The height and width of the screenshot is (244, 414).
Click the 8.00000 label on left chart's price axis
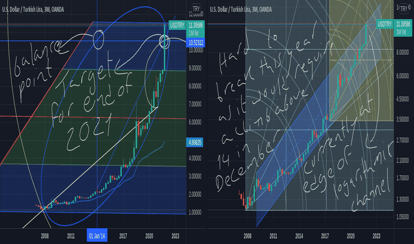click(x=195, y=86)
